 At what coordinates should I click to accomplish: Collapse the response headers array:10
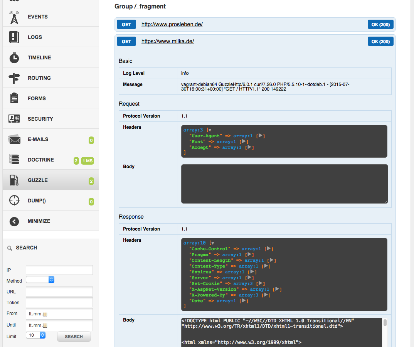pos(212,243)
